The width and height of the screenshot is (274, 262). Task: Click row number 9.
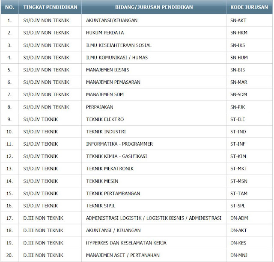click(9, 120)
